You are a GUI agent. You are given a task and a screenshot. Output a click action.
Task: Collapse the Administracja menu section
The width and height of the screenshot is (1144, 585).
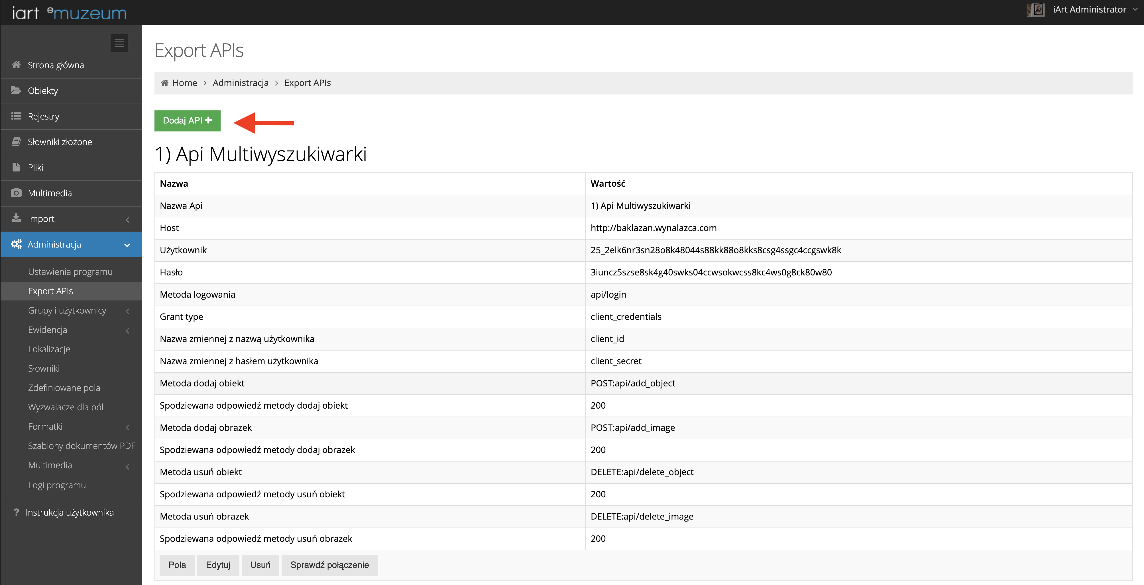127,245
